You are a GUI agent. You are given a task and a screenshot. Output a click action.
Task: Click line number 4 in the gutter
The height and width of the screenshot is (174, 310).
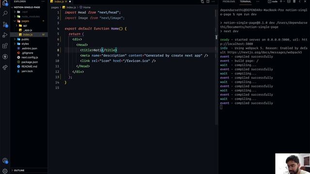pos(58,29)
